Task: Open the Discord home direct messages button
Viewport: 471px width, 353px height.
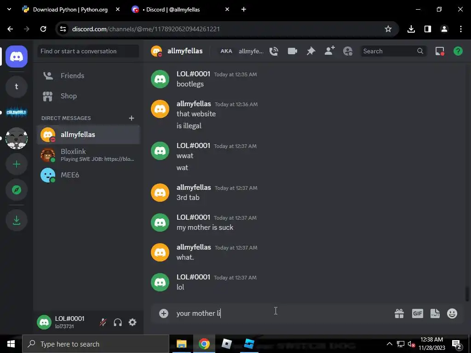Action: (17, 57)
